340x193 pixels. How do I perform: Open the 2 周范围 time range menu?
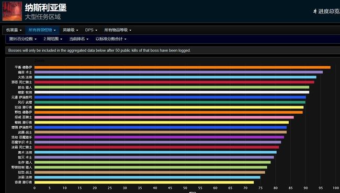pyautogui.click(x=53, y=39)
